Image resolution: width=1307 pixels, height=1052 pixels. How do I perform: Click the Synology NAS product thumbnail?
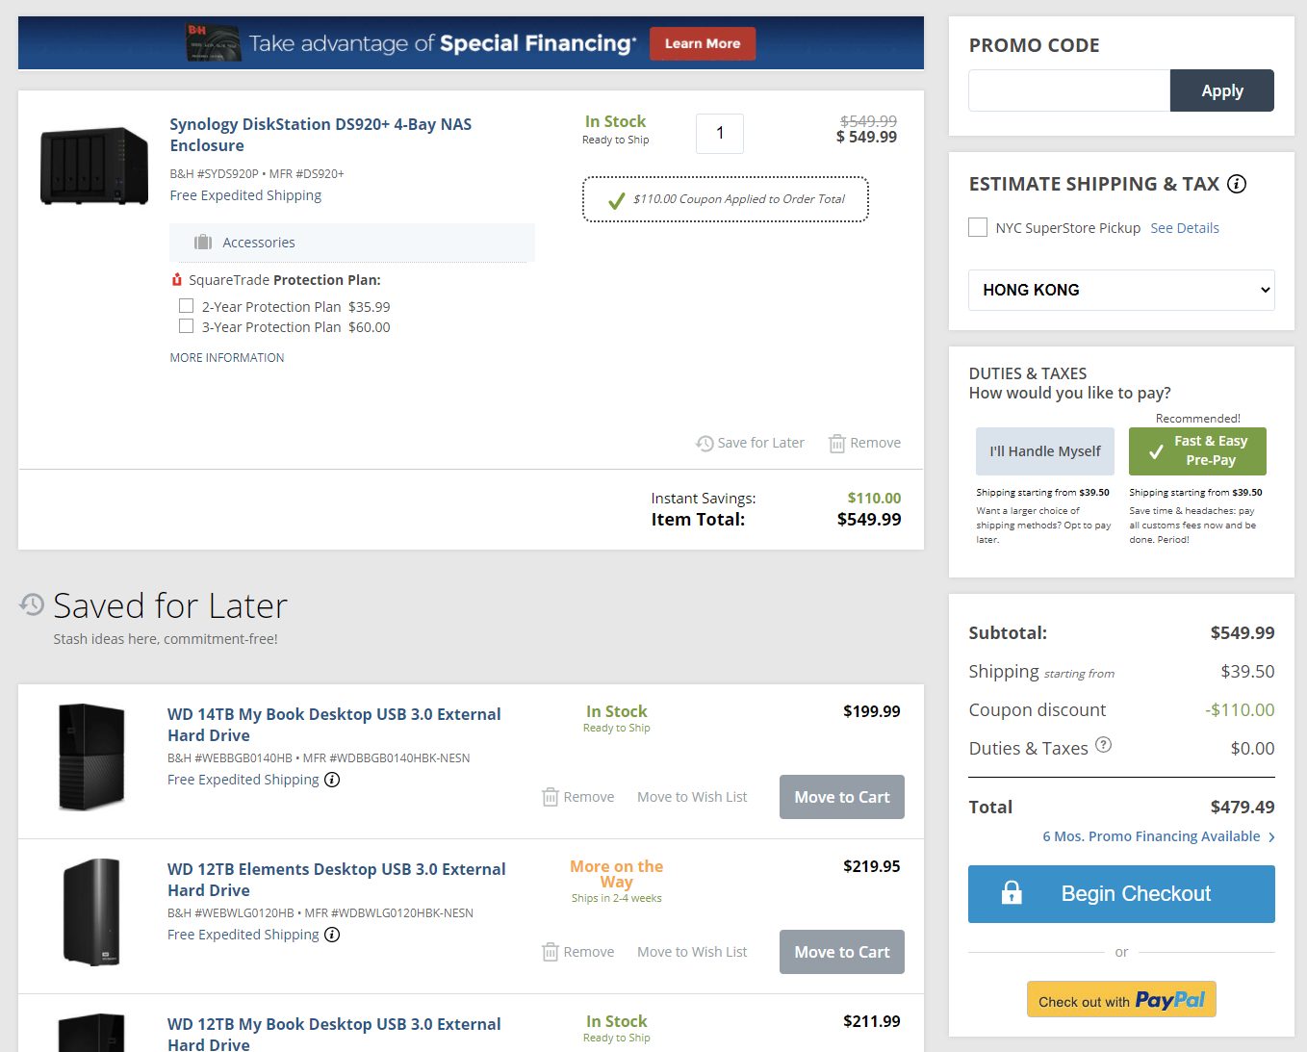click(x=94, y=166)
